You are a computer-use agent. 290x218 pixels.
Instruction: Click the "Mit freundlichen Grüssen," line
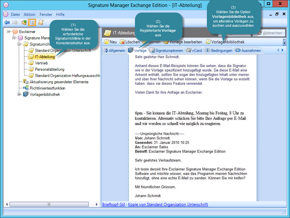coord(155,187)
